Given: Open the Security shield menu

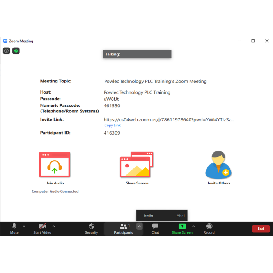Looking at the screenshot, I should point(91,229).
